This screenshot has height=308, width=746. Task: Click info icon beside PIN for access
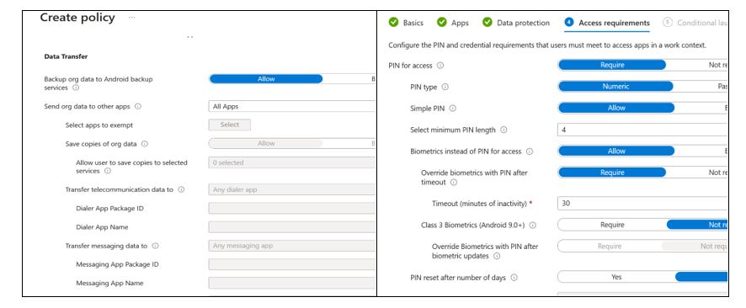coord(440,66)
